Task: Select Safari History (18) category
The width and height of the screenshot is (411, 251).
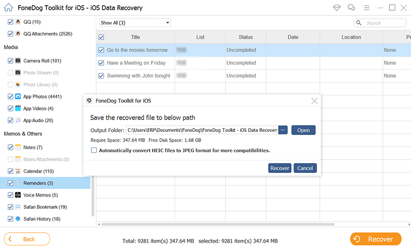Action: [x=42, y=219]
